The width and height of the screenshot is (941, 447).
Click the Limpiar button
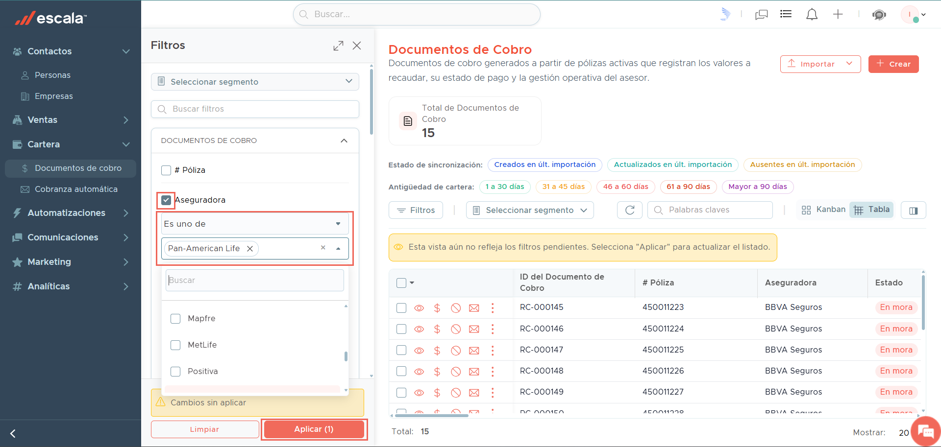[x=204, y=429]
